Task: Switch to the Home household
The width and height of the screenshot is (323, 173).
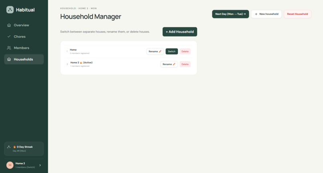Action: 172,52
